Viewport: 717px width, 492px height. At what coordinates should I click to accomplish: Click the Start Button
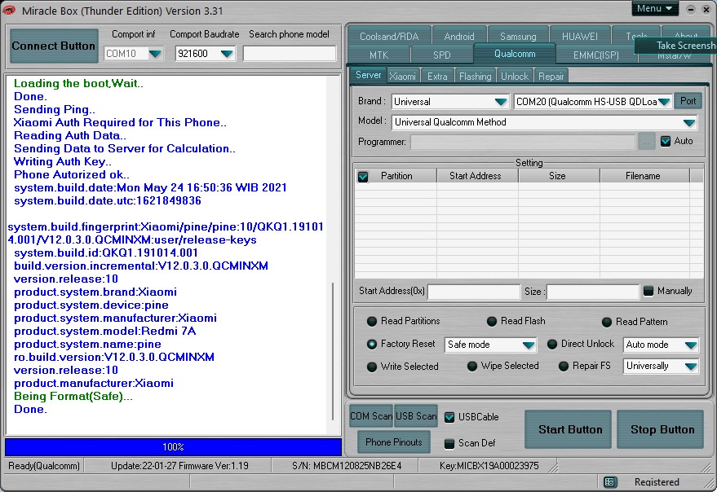pyautogui.click(x=569, y=429)
